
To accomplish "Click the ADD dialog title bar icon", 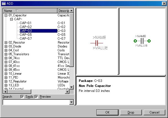I will click(x=4, y=3).
